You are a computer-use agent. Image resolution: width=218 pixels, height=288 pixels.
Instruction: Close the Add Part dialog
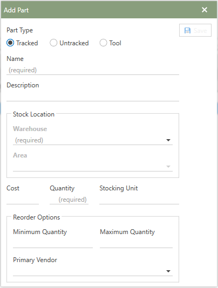[205, 10]
